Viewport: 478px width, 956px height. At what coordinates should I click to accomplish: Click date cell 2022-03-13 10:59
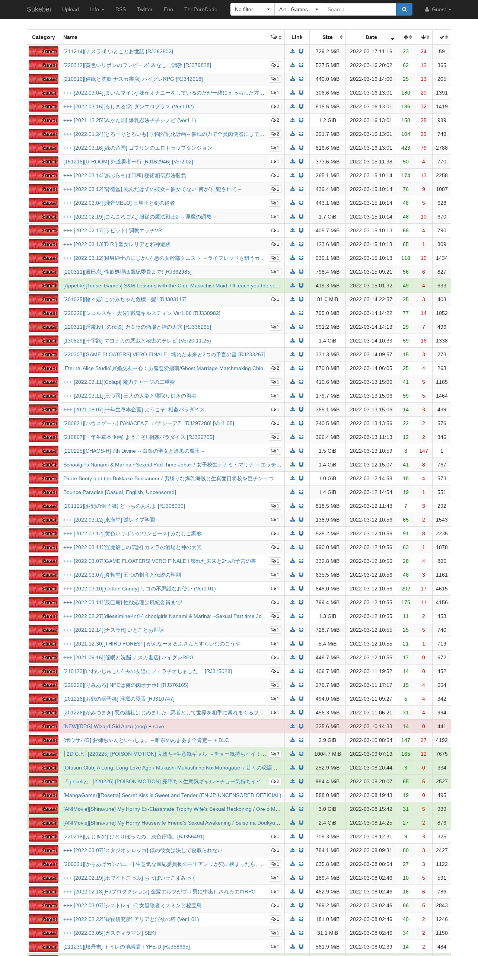tap(371, 451)
